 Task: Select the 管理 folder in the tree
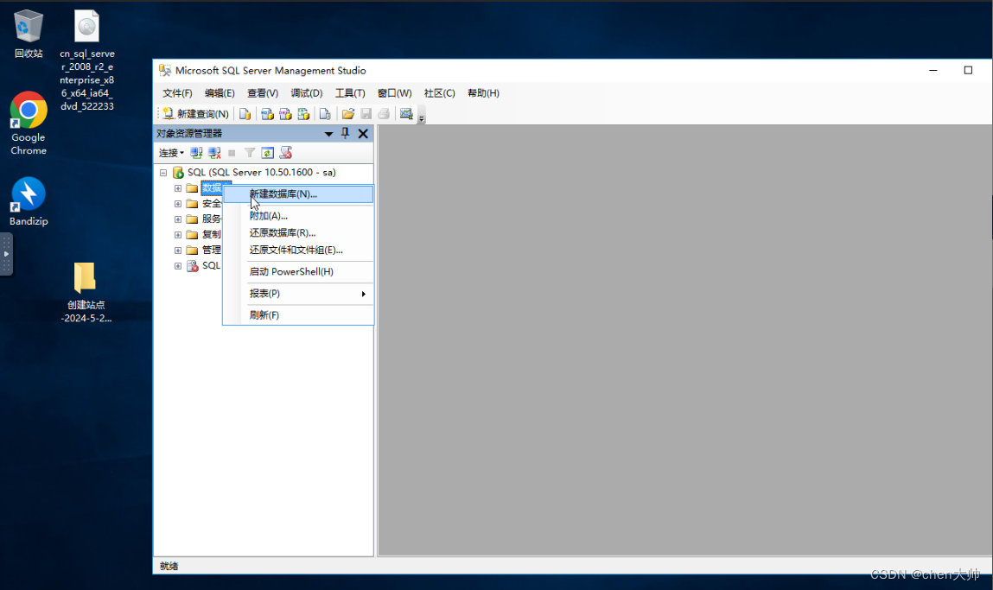[212, 250]
